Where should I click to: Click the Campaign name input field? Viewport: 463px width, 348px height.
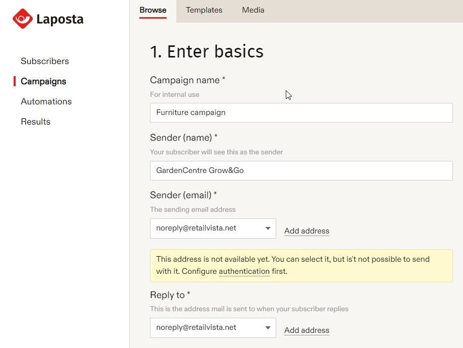pyautogui.click(x=301, y=112)
